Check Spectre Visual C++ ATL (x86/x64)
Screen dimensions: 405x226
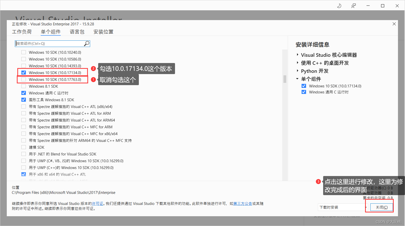(x=24, y=106)
